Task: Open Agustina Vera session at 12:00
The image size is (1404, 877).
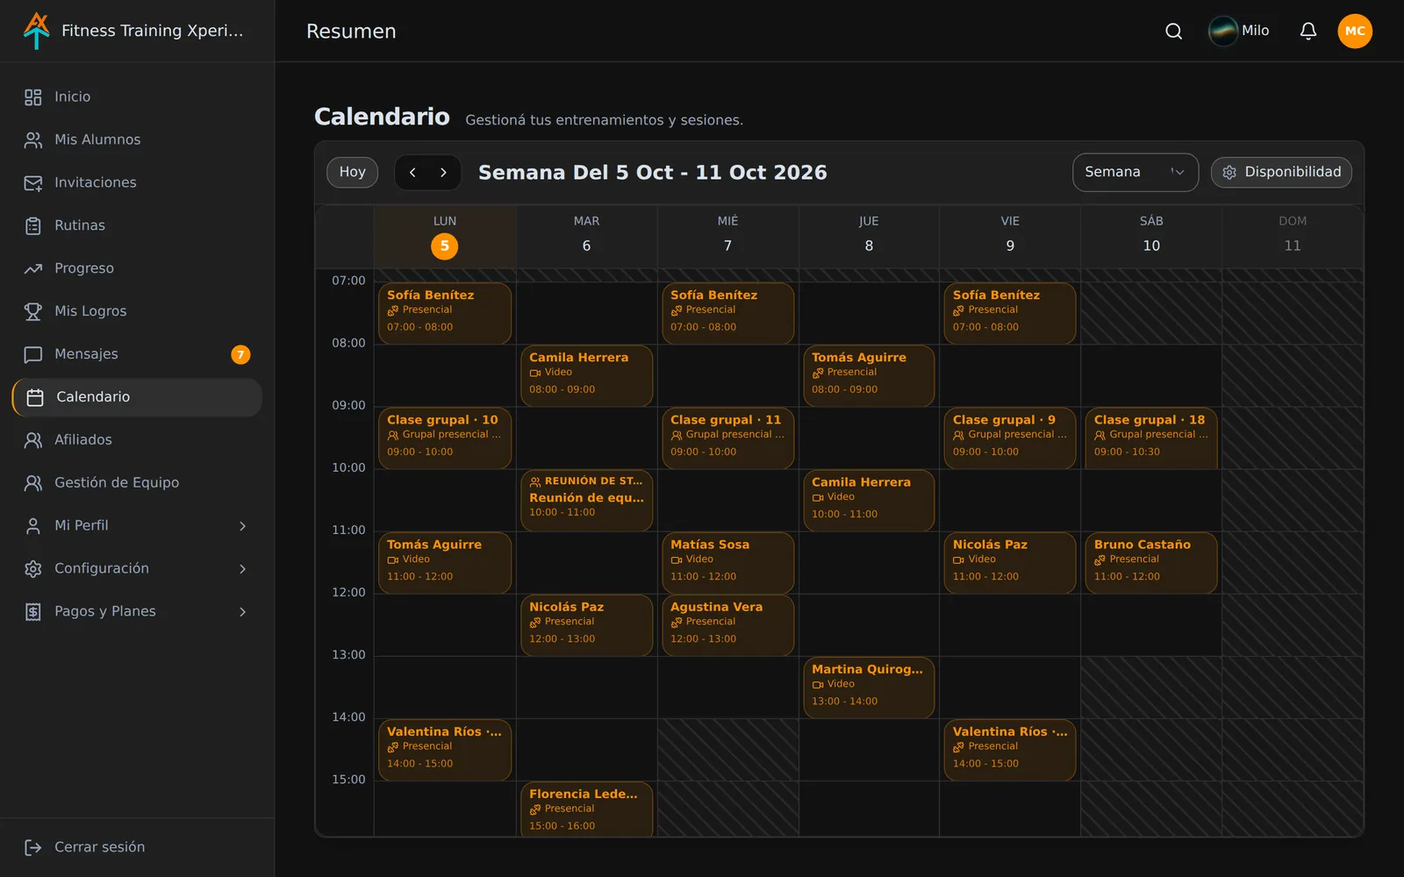Action: point(727,624)
